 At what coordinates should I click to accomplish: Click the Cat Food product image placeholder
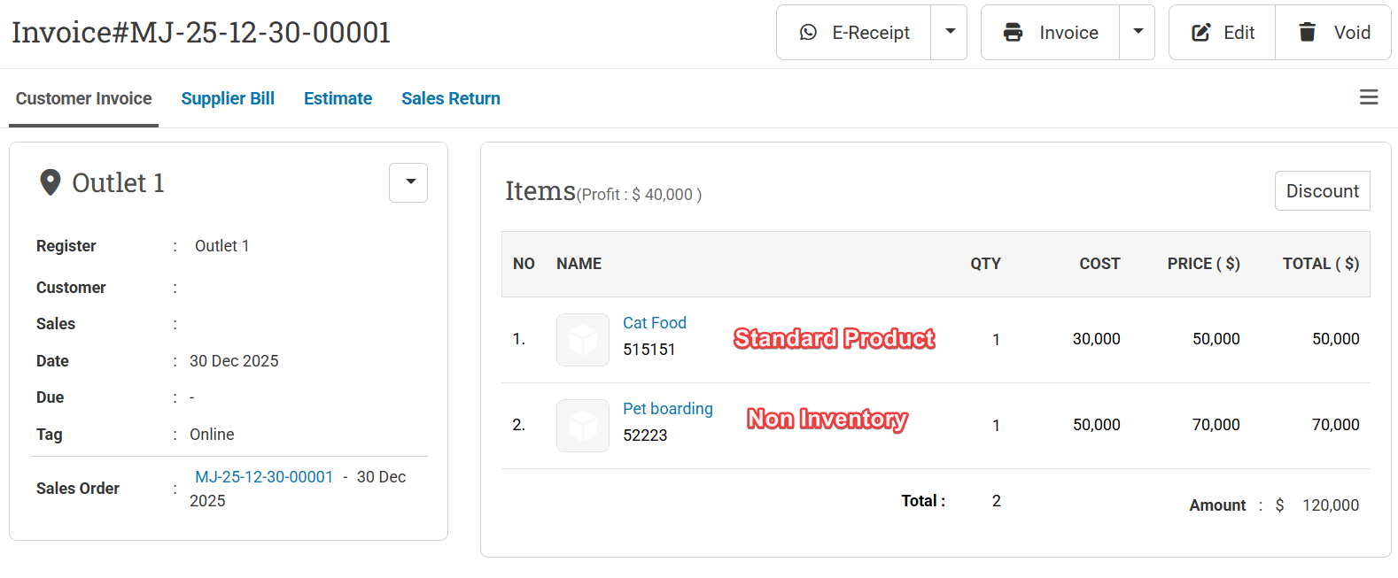tap(583, 339)
